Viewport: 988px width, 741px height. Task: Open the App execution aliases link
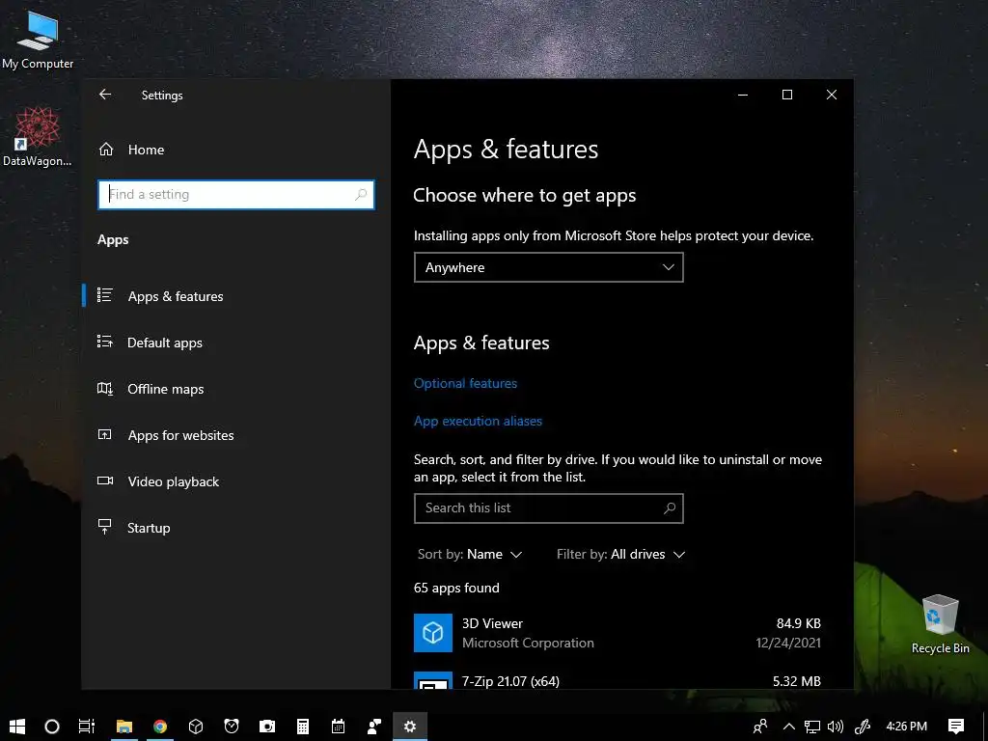(x=478, y=421)
